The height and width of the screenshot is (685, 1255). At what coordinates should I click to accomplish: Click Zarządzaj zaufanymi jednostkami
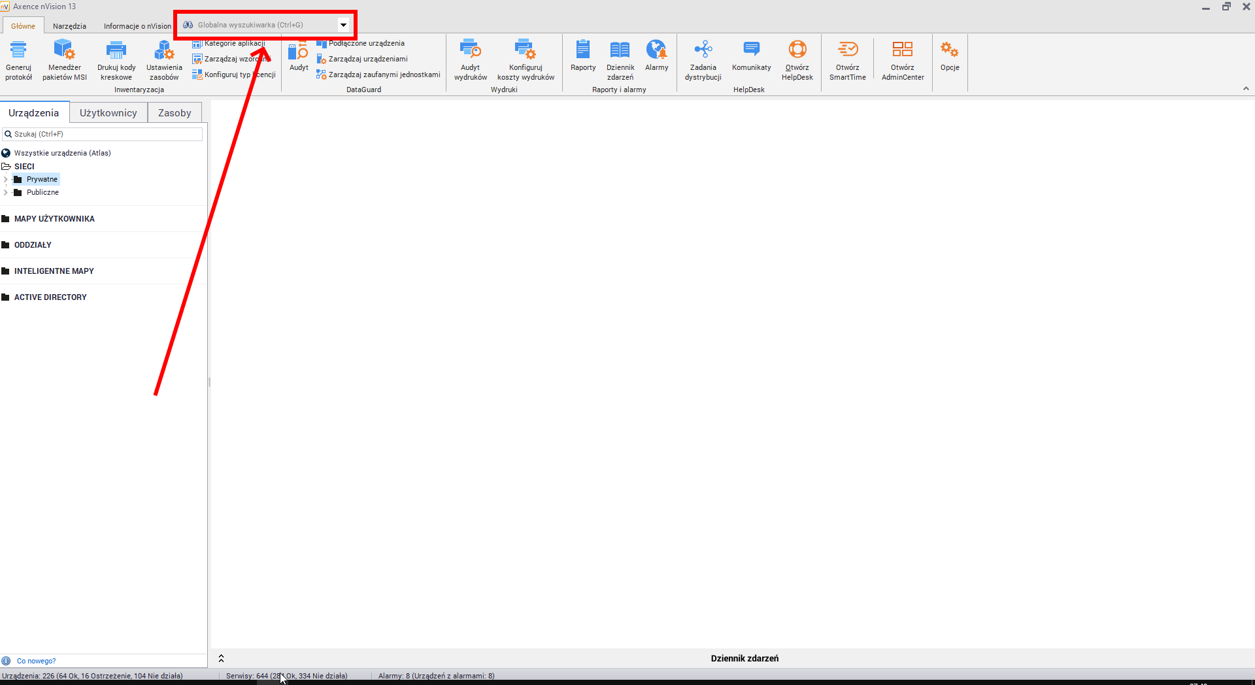pyautogui.click(x=384, y=75)
